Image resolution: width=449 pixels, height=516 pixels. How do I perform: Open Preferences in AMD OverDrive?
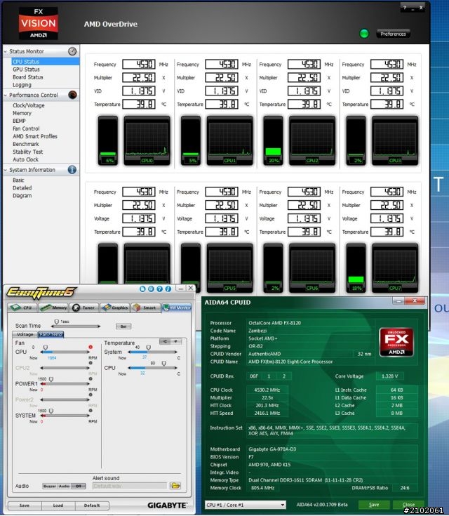tap(393, 34)
